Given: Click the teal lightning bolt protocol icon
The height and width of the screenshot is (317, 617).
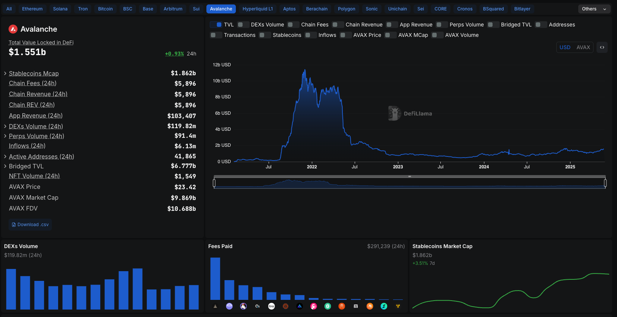Looking at the screenshot, I should click(384, 306).
